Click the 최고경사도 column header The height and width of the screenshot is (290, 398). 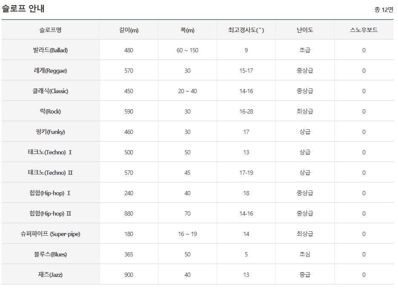pyautogui.click(x=246, y=30)
